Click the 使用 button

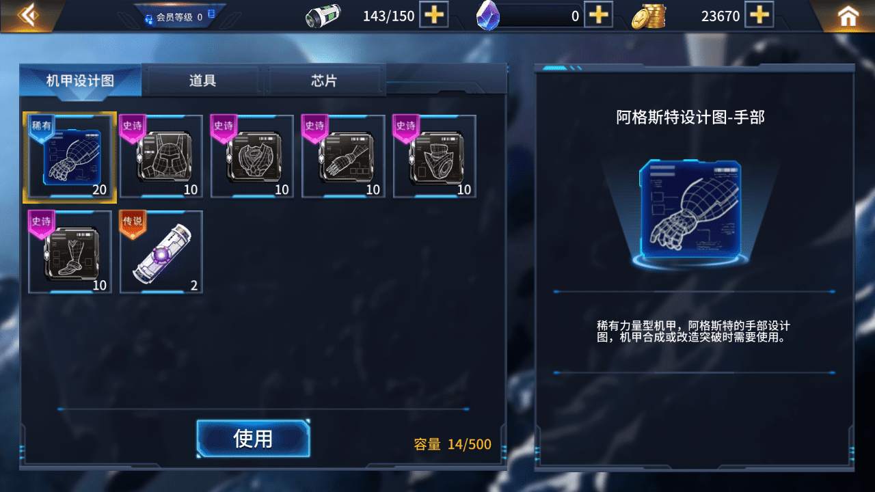254,439
